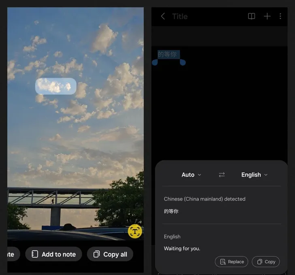
Task: Click the right text selection handle
Action: [x=183, y=62]
